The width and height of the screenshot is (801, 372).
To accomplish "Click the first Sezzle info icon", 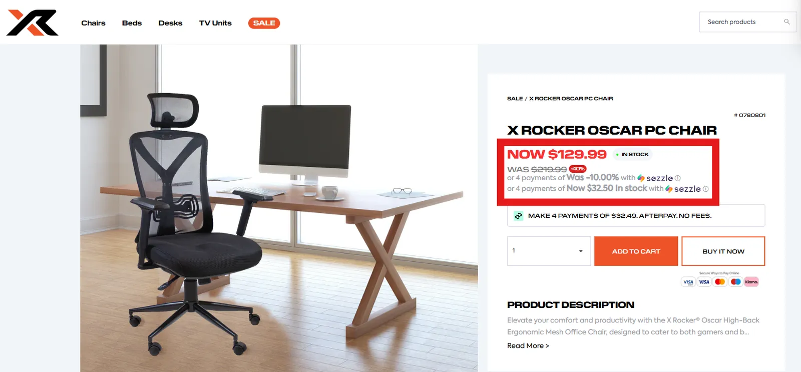I will point(678,178).
